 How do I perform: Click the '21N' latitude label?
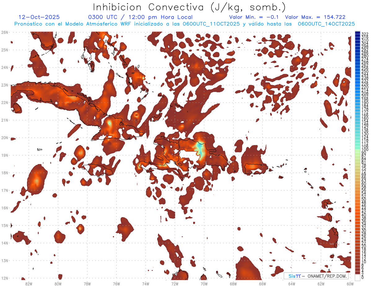5,120
